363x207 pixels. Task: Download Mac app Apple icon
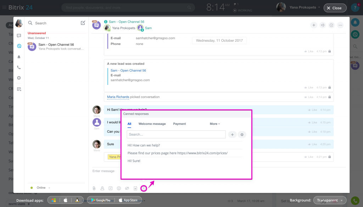coord(66,200)
